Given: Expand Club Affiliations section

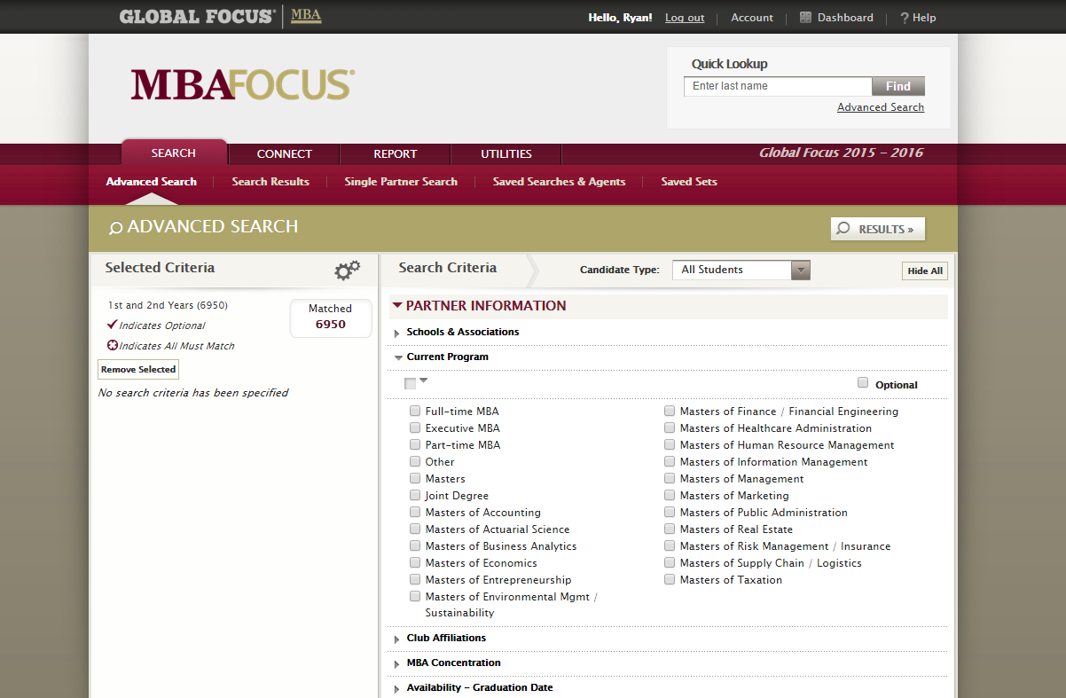Looking at the screenshot, I should (x=397, y=639).
